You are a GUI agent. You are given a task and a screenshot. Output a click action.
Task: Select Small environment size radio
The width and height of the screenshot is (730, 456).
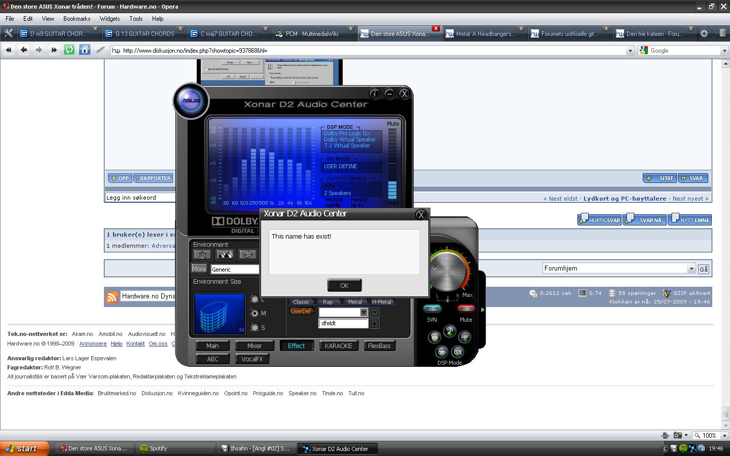(254, 327)
